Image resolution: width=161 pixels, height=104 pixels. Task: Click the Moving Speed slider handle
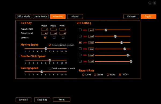[x=46, y=48]
